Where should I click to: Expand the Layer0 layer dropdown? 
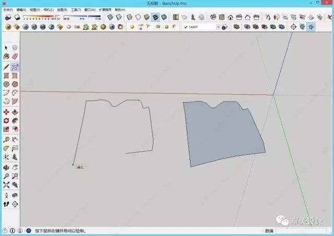[218, 27]
